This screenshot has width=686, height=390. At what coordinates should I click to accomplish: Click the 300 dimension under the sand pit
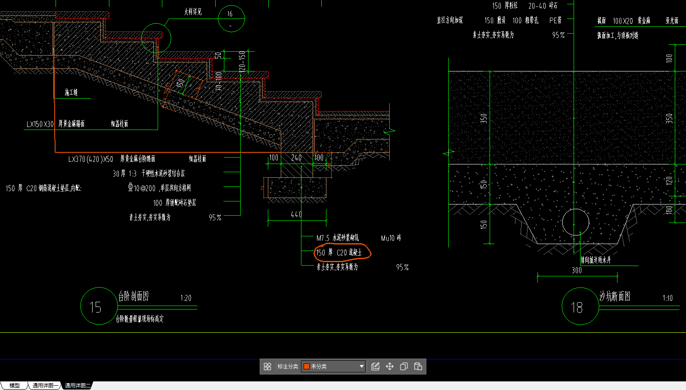coord(577,270)
